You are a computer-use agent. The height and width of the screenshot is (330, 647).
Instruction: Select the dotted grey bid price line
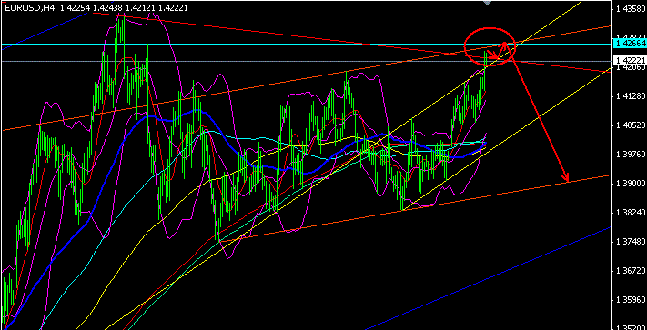point(306,62)
